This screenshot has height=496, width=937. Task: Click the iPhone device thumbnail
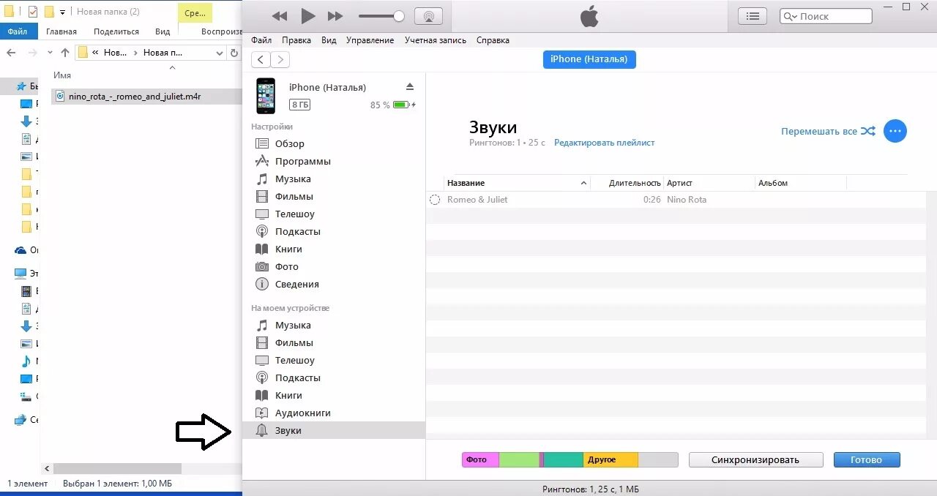tap(266, 96)
